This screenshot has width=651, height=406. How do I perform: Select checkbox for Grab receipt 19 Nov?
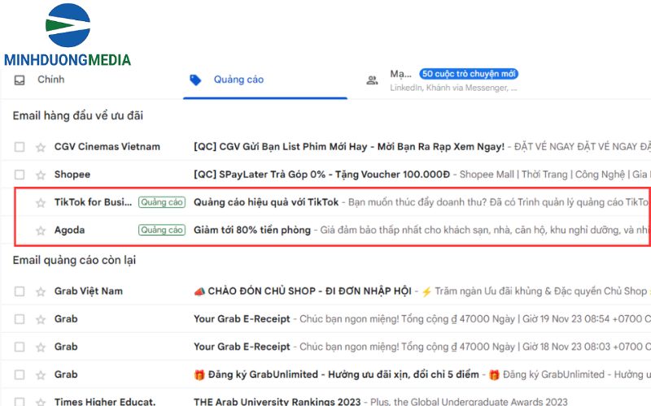[20, 319]
